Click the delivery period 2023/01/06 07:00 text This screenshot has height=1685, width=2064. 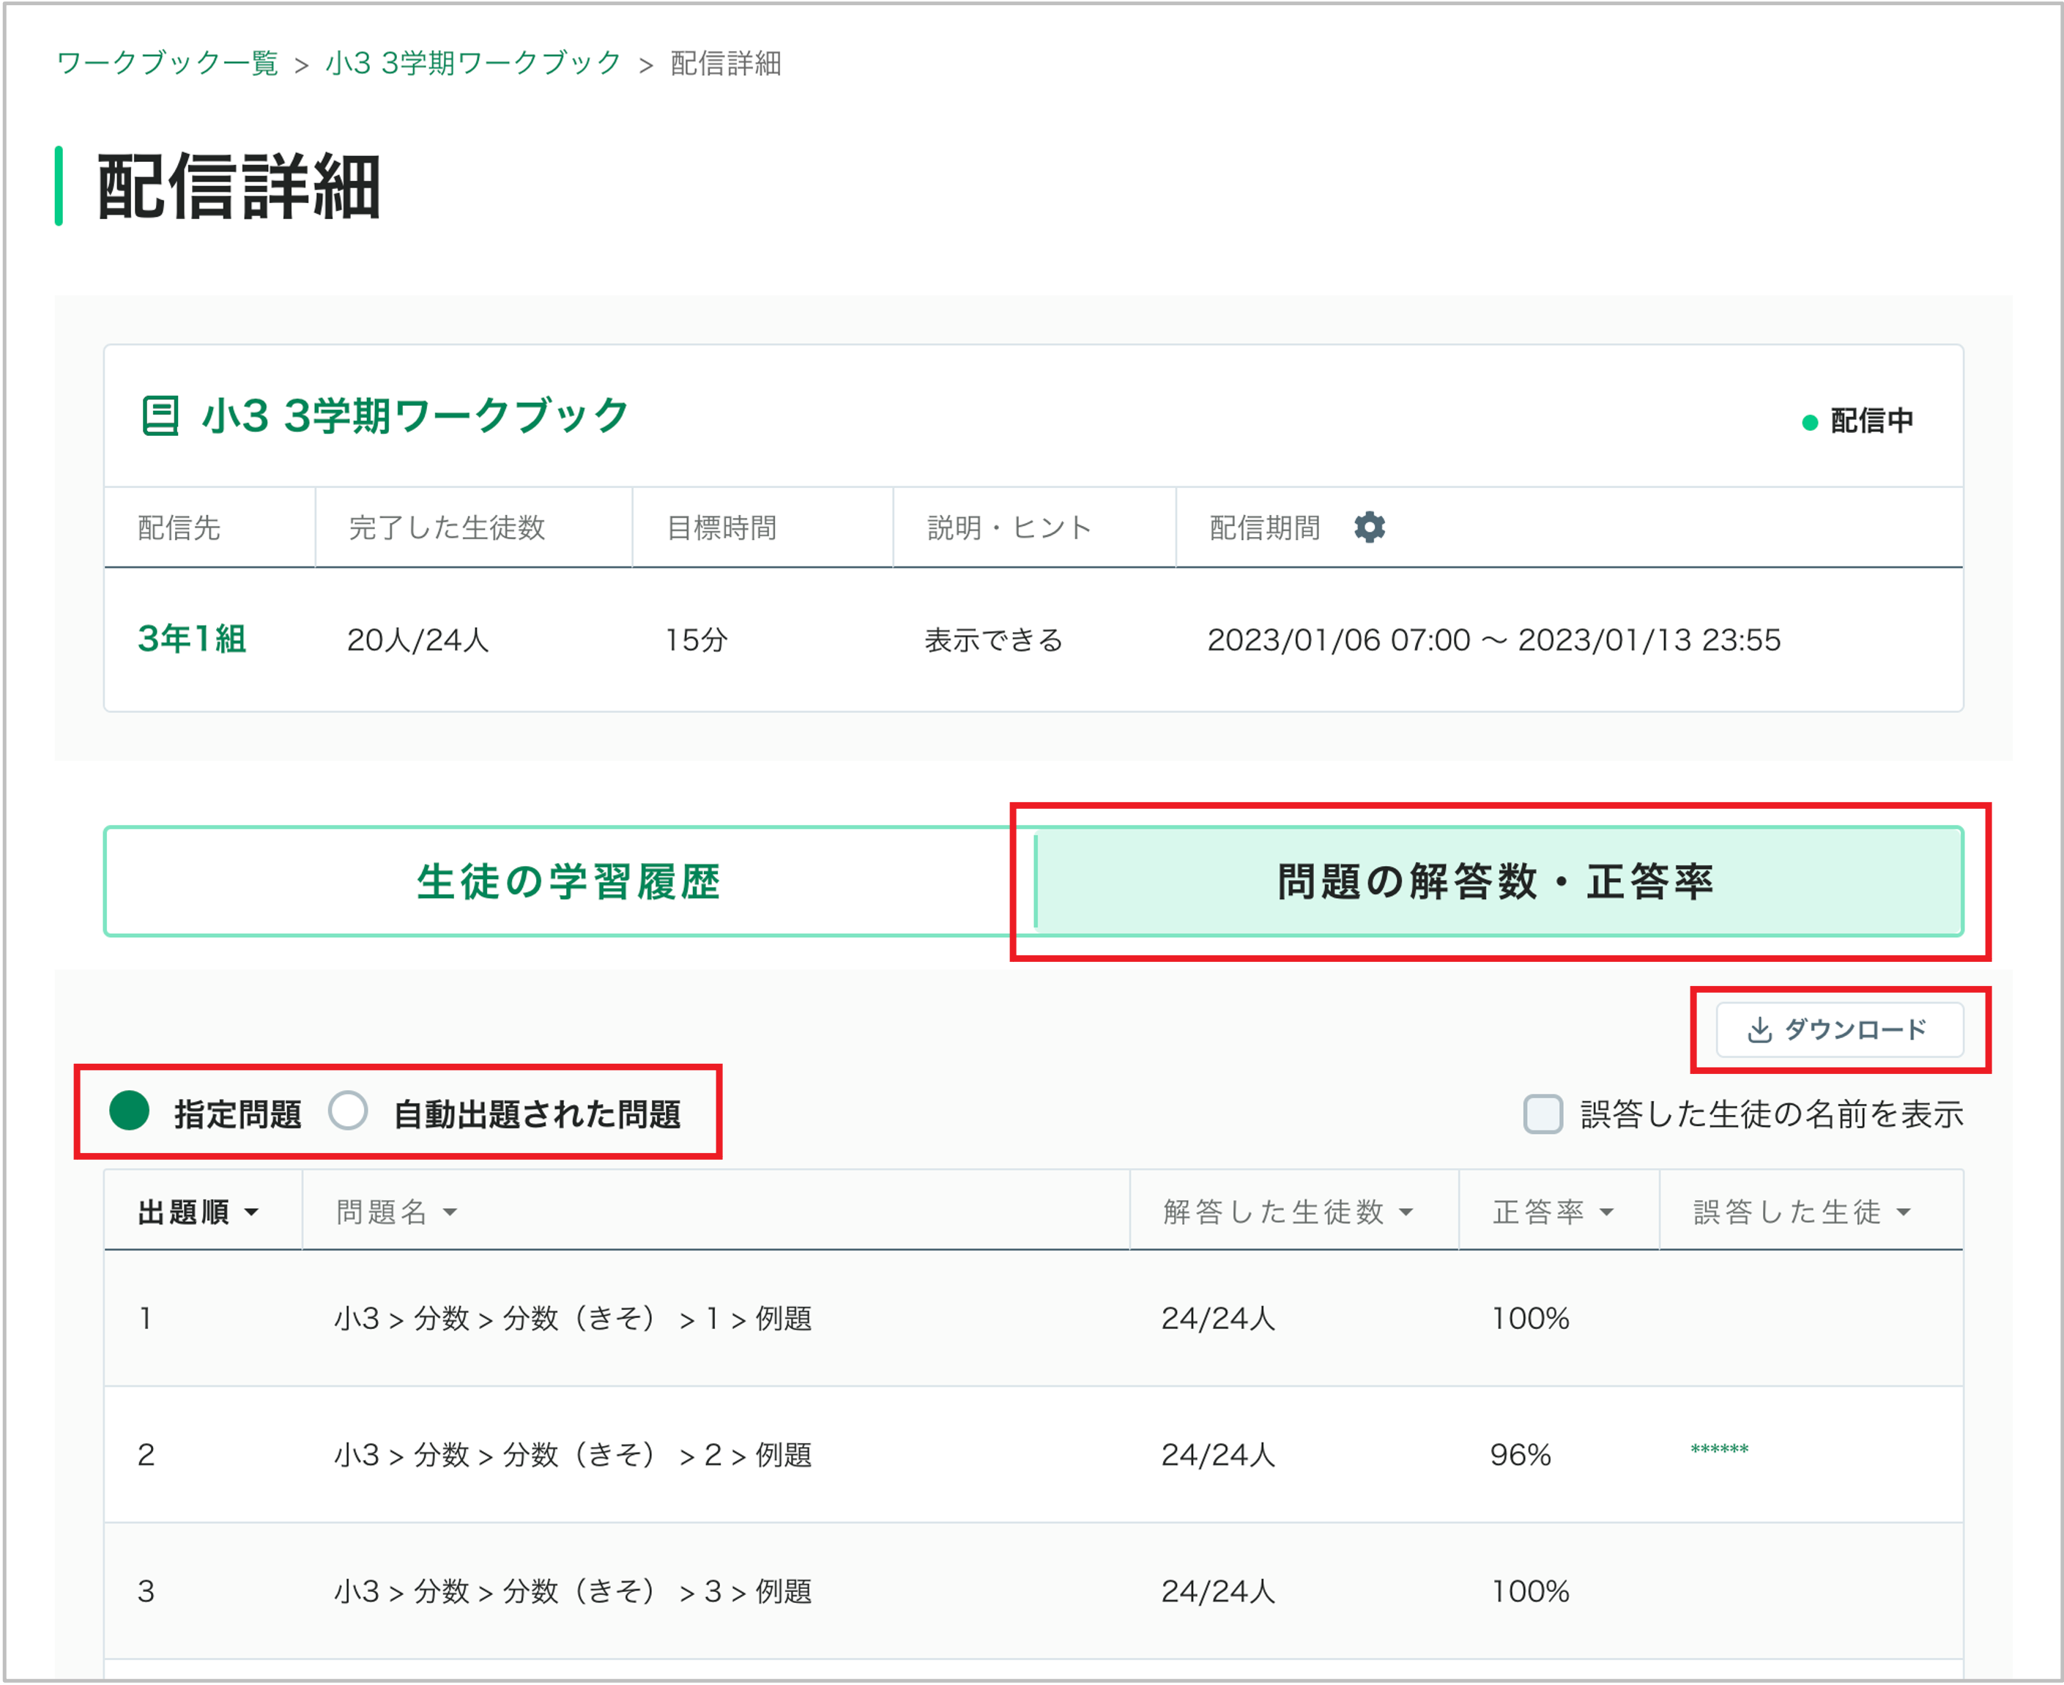pyautogui.click(x=1338, y=640)
